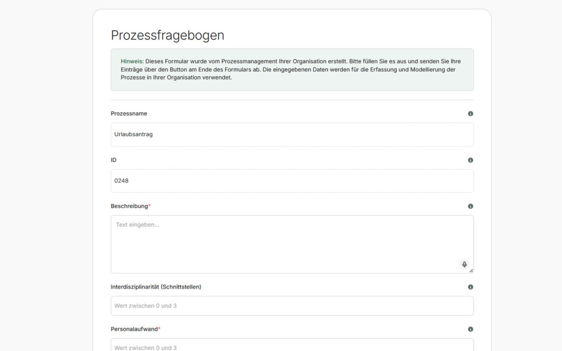Screen dimensions: 562x351
Task: Click the Interdisziplinarität (Schnittstellen) label
Action: coord(156,287)
